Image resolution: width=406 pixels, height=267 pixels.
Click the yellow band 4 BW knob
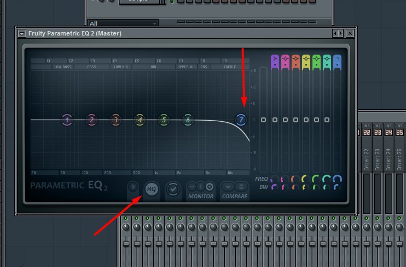[x=306, y=187]
